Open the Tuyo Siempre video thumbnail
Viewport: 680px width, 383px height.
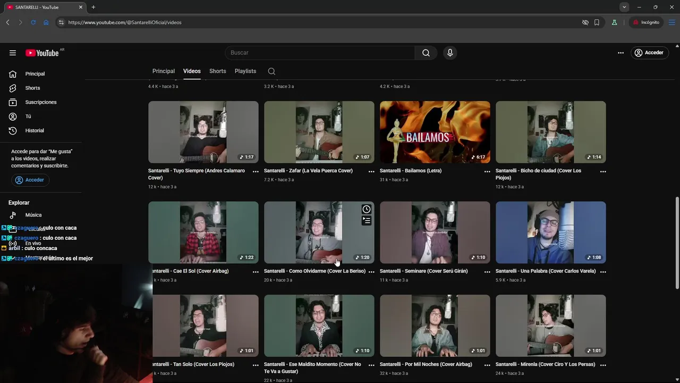(203, 132)
